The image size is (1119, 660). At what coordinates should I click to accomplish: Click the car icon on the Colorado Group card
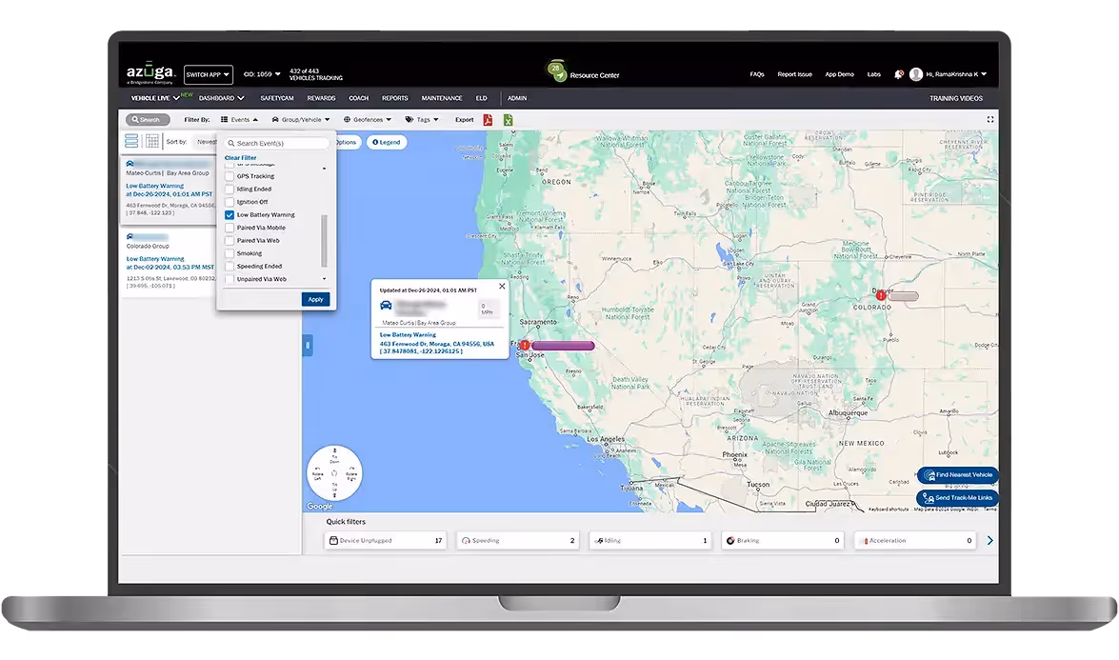tap(130, 236)
